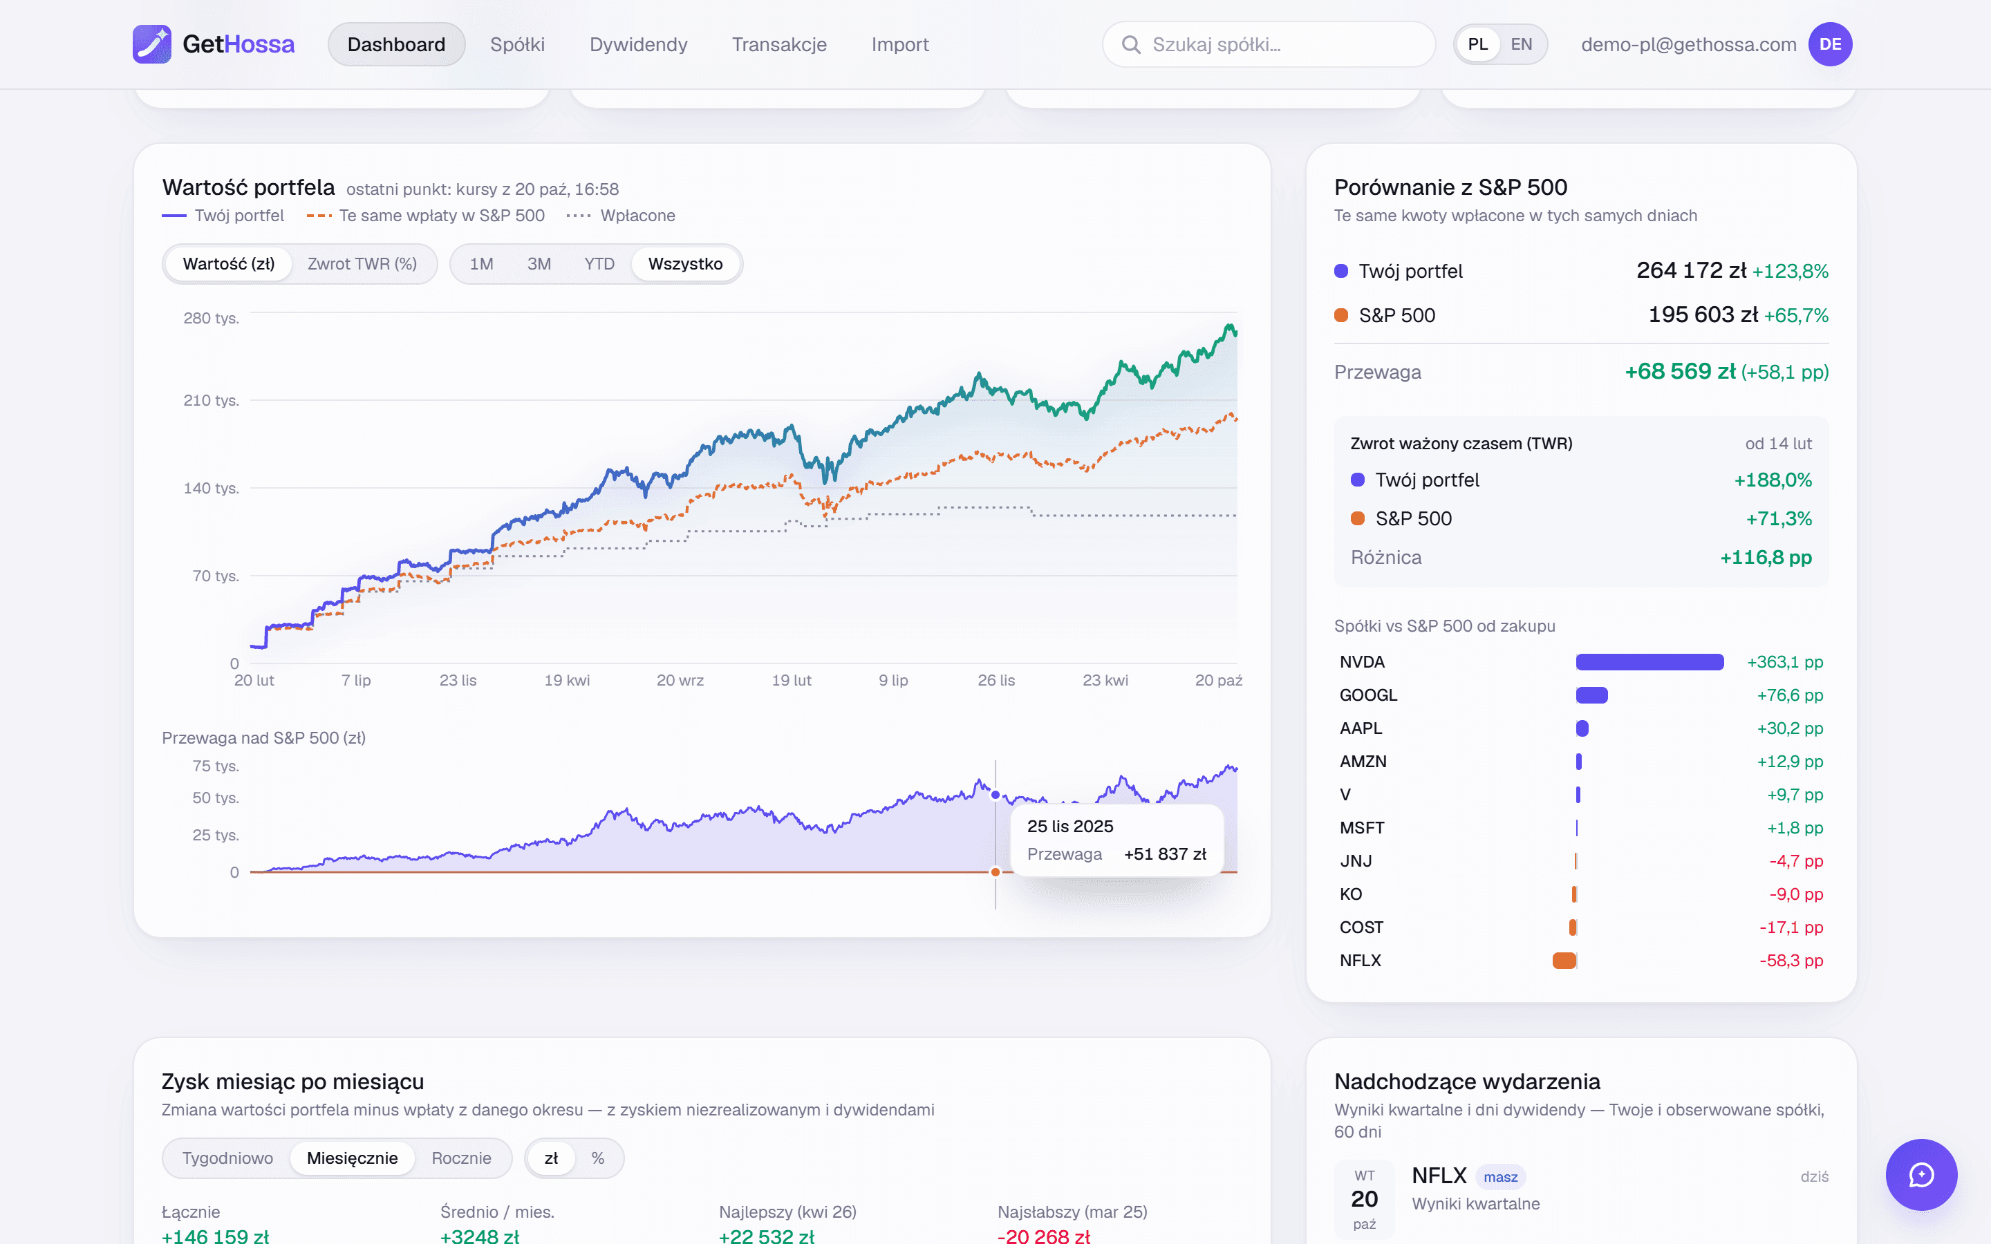Set chart range to Wszystko
The image size is (1991, 1244).
click(x=685, y=264)
